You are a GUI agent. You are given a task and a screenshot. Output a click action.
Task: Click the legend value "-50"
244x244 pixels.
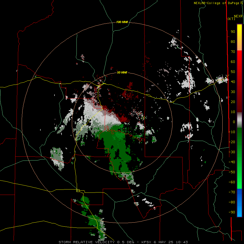[x=232, y=172]
